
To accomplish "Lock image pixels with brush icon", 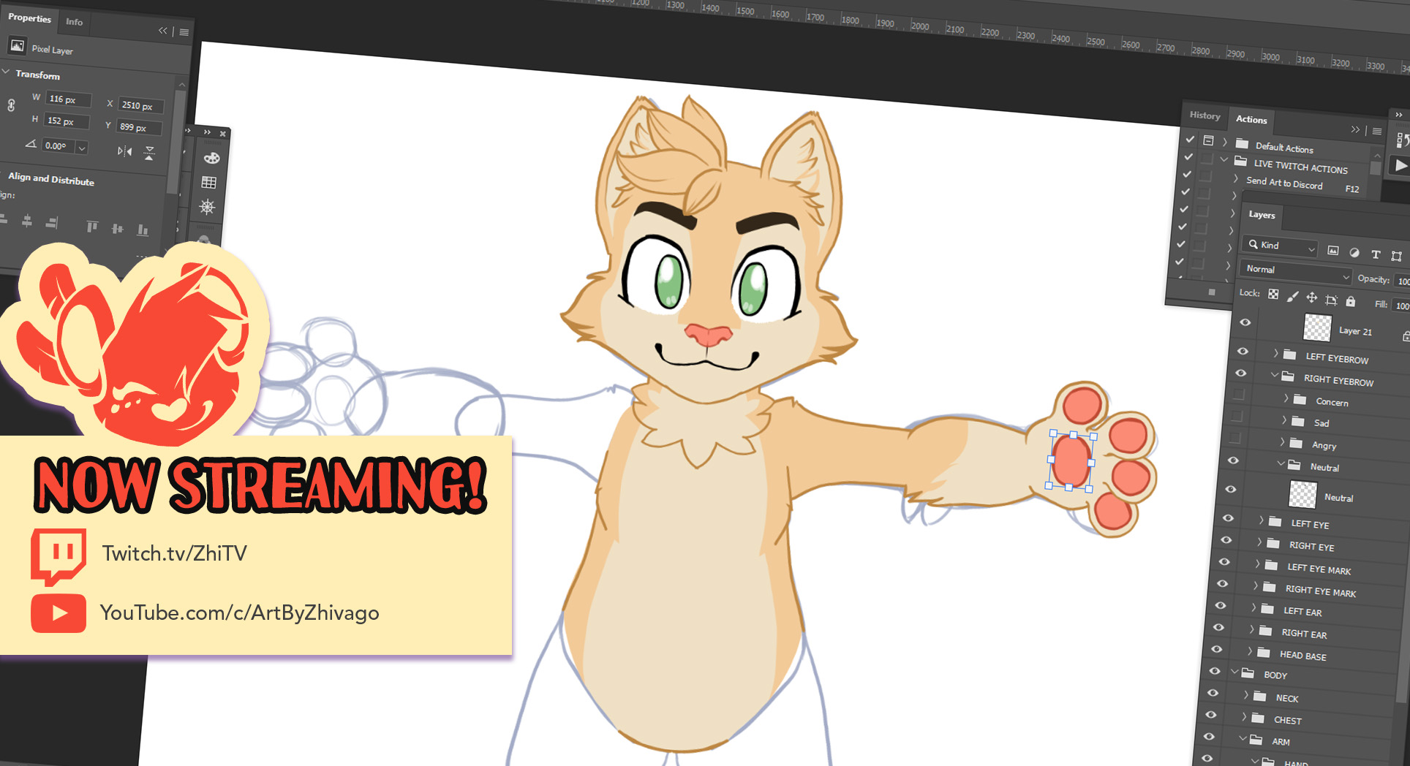I will point(1293,296).
